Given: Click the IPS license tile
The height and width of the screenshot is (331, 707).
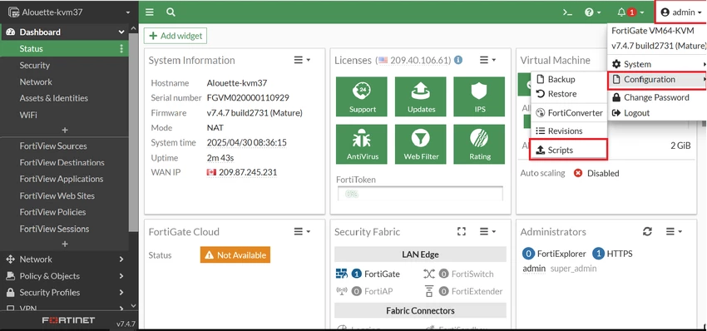Looking at the screenshot, I should coord(480,96).
